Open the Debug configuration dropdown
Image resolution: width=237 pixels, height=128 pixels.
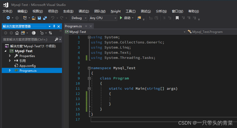(79, 18)
